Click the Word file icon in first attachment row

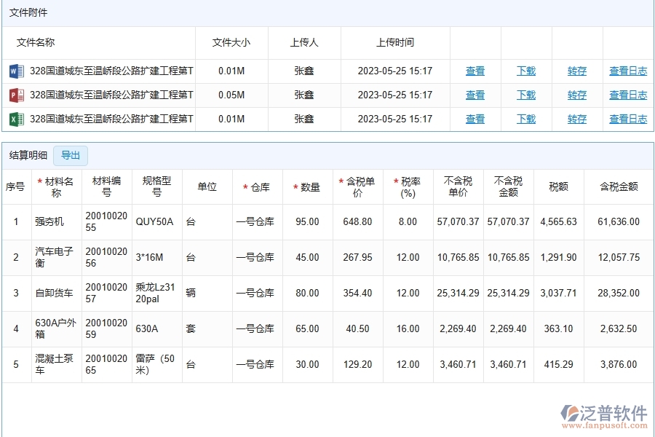[x=16, y=71]
